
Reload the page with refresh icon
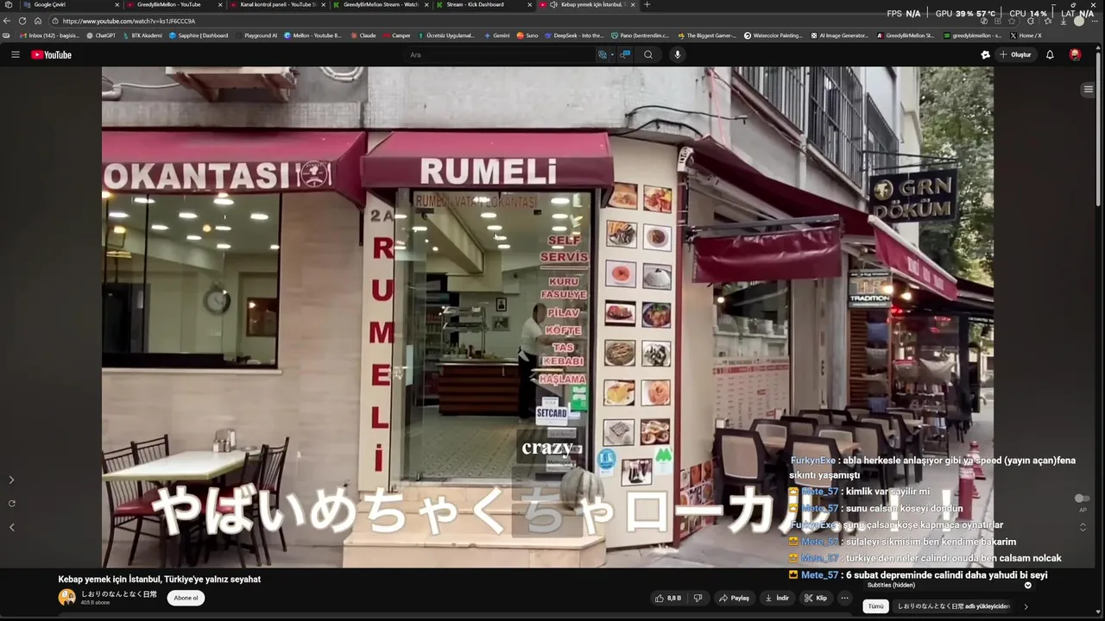pyautogui.click(x=22, y=21)
